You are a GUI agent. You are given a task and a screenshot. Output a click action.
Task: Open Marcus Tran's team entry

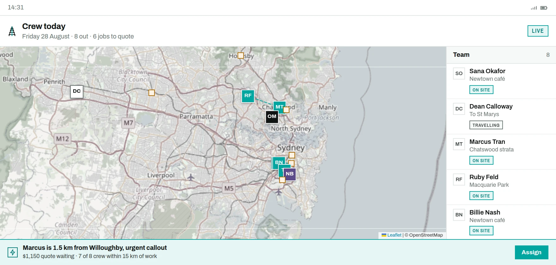(x=501, y=152)
